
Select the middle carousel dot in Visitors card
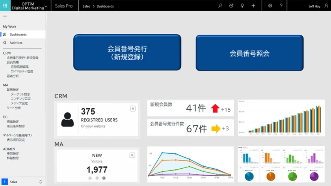pyautogui.click(x=97, y=178)
